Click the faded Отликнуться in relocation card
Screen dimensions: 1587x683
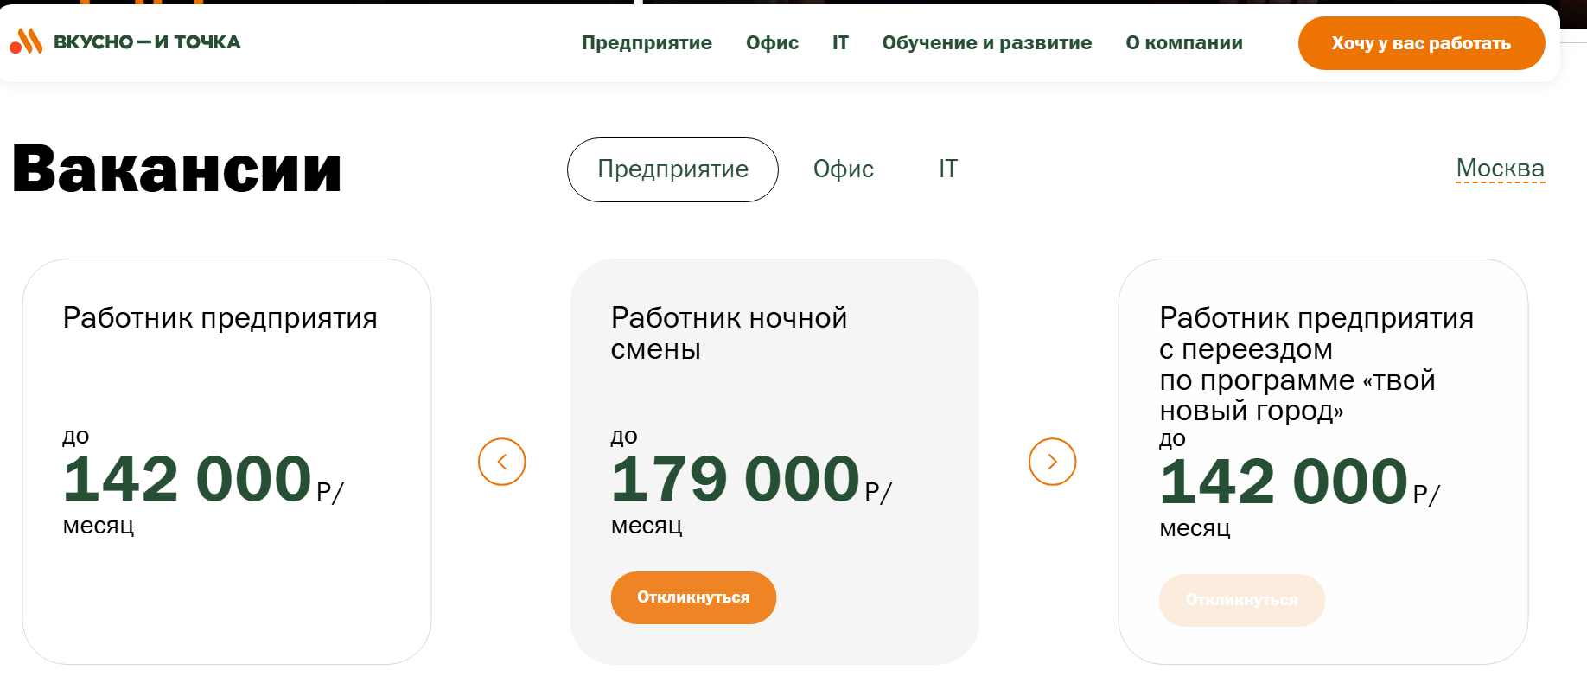(1241, 600)
